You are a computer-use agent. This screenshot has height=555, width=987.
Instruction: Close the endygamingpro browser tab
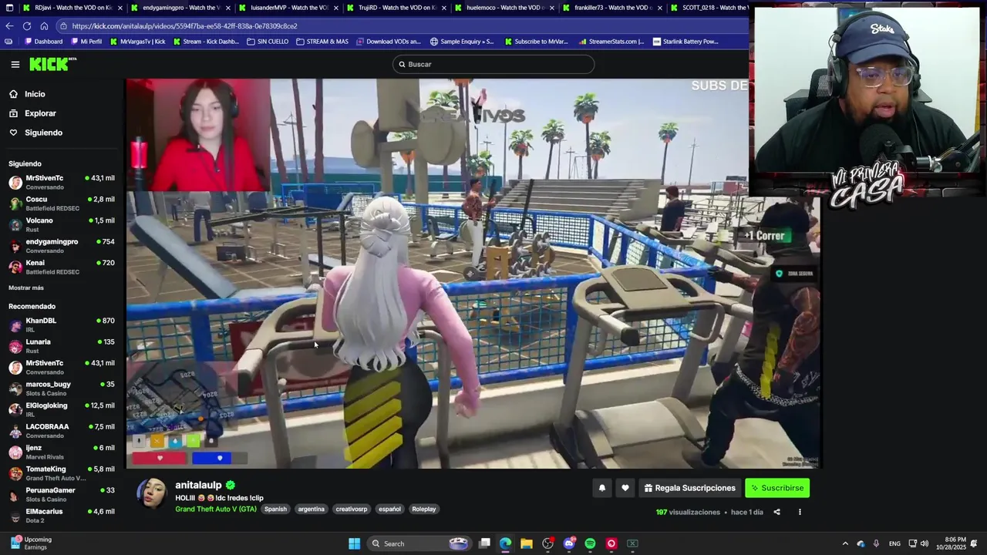click(x=228, y=8)
